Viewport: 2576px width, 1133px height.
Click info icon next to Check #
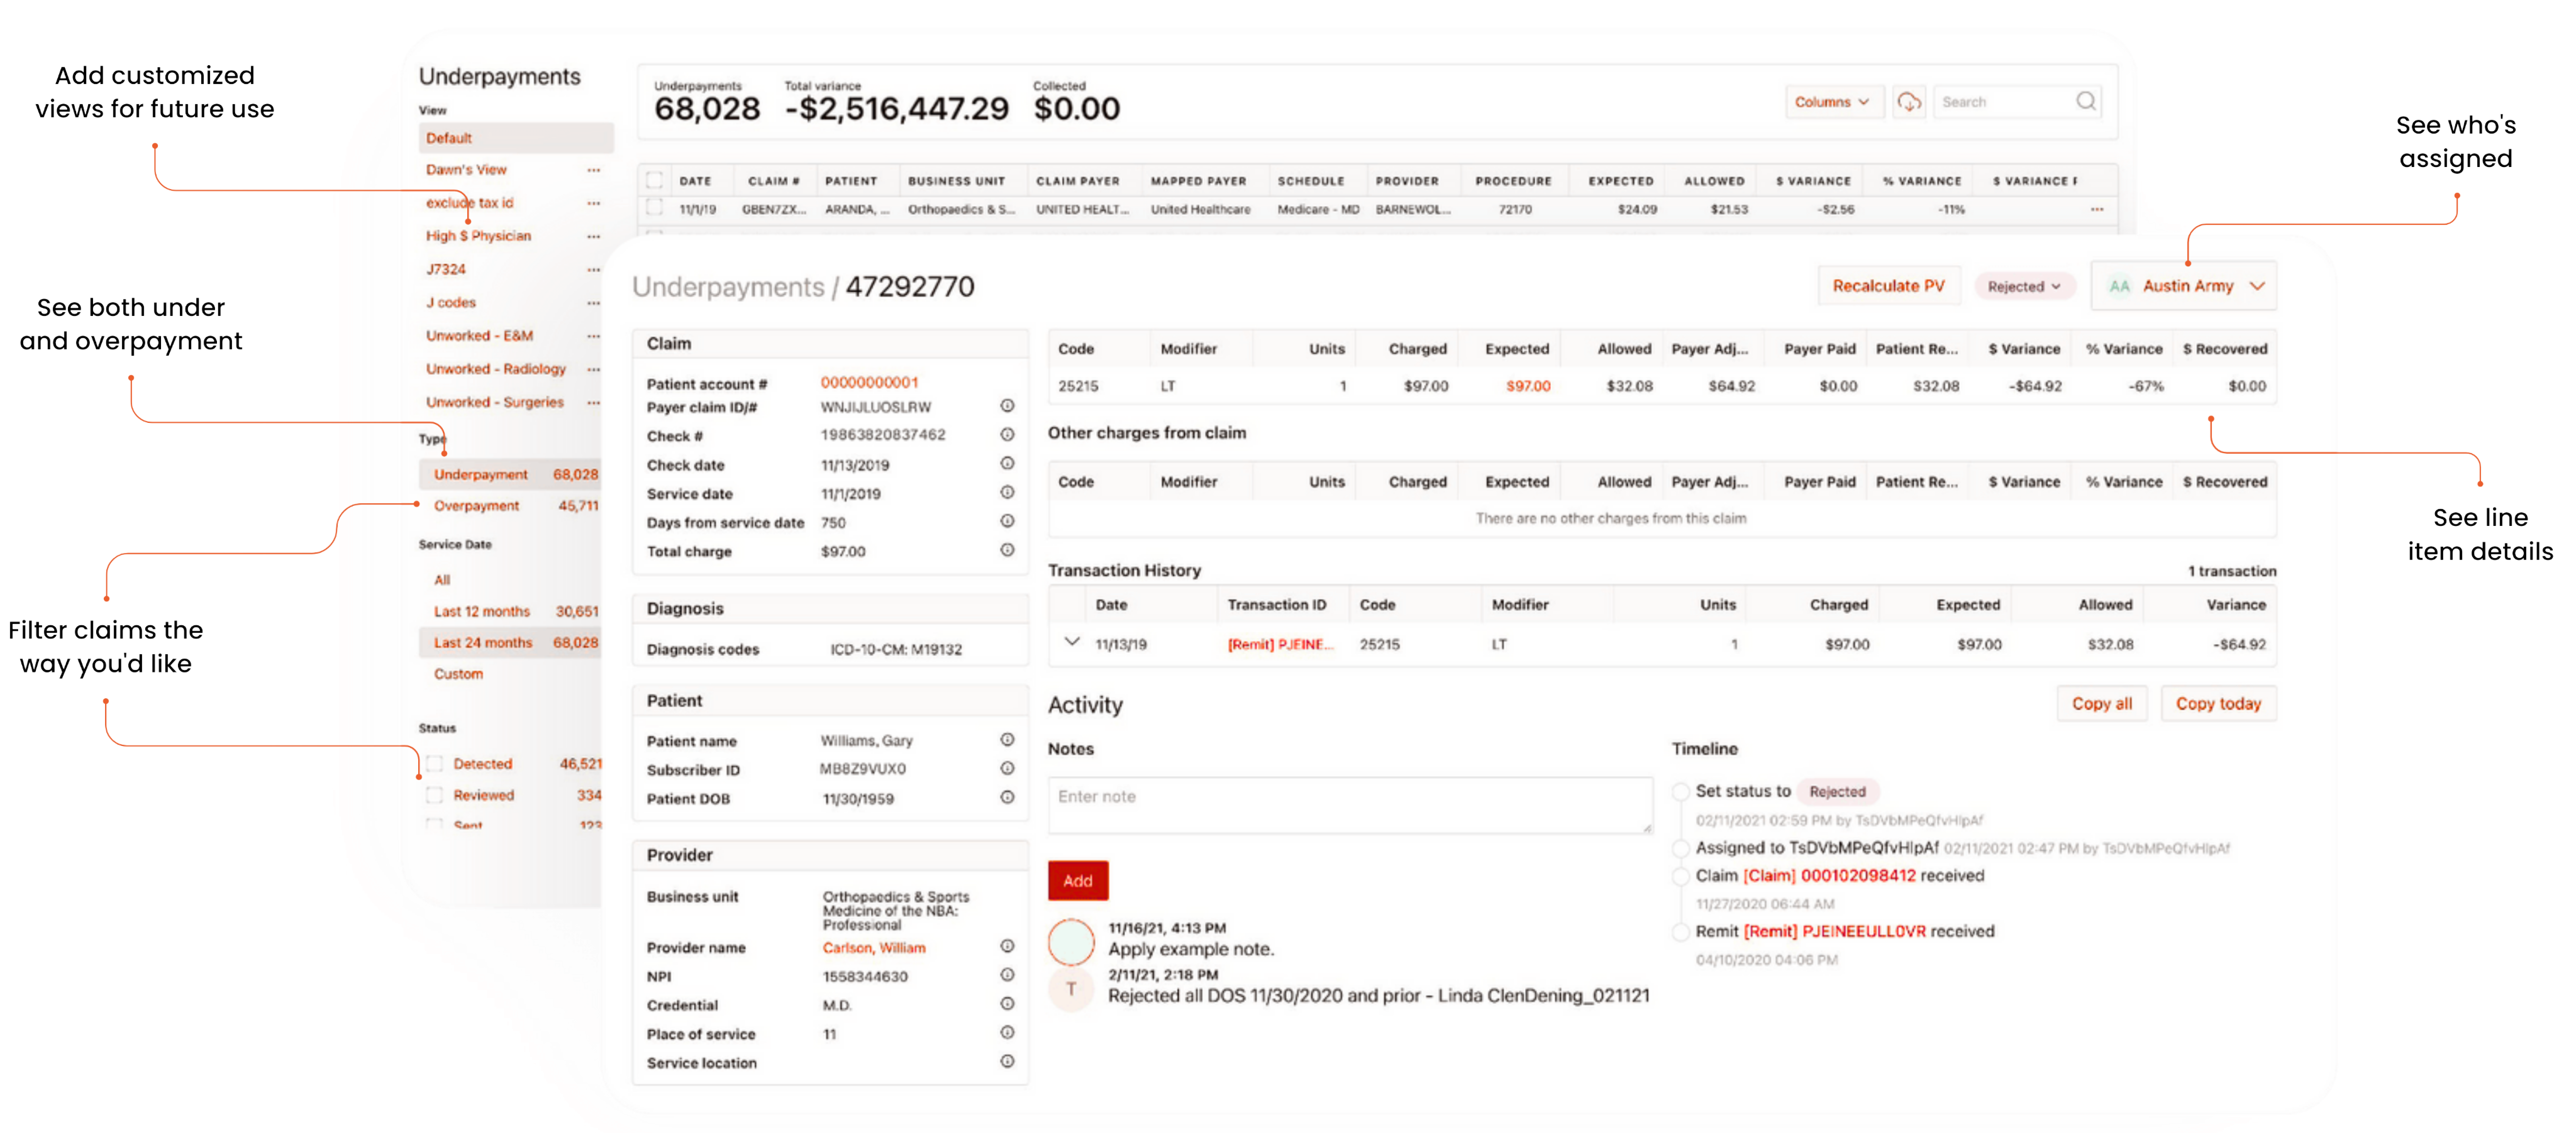coord(1007,435)
